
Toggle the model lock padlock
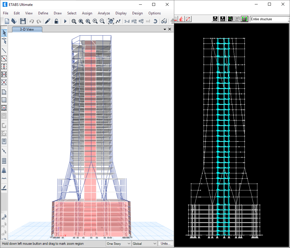pos(56,21)
